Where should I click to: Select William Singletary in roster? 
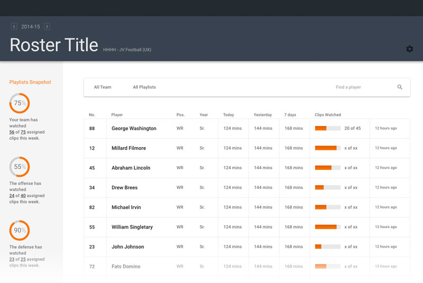[132, 227]
